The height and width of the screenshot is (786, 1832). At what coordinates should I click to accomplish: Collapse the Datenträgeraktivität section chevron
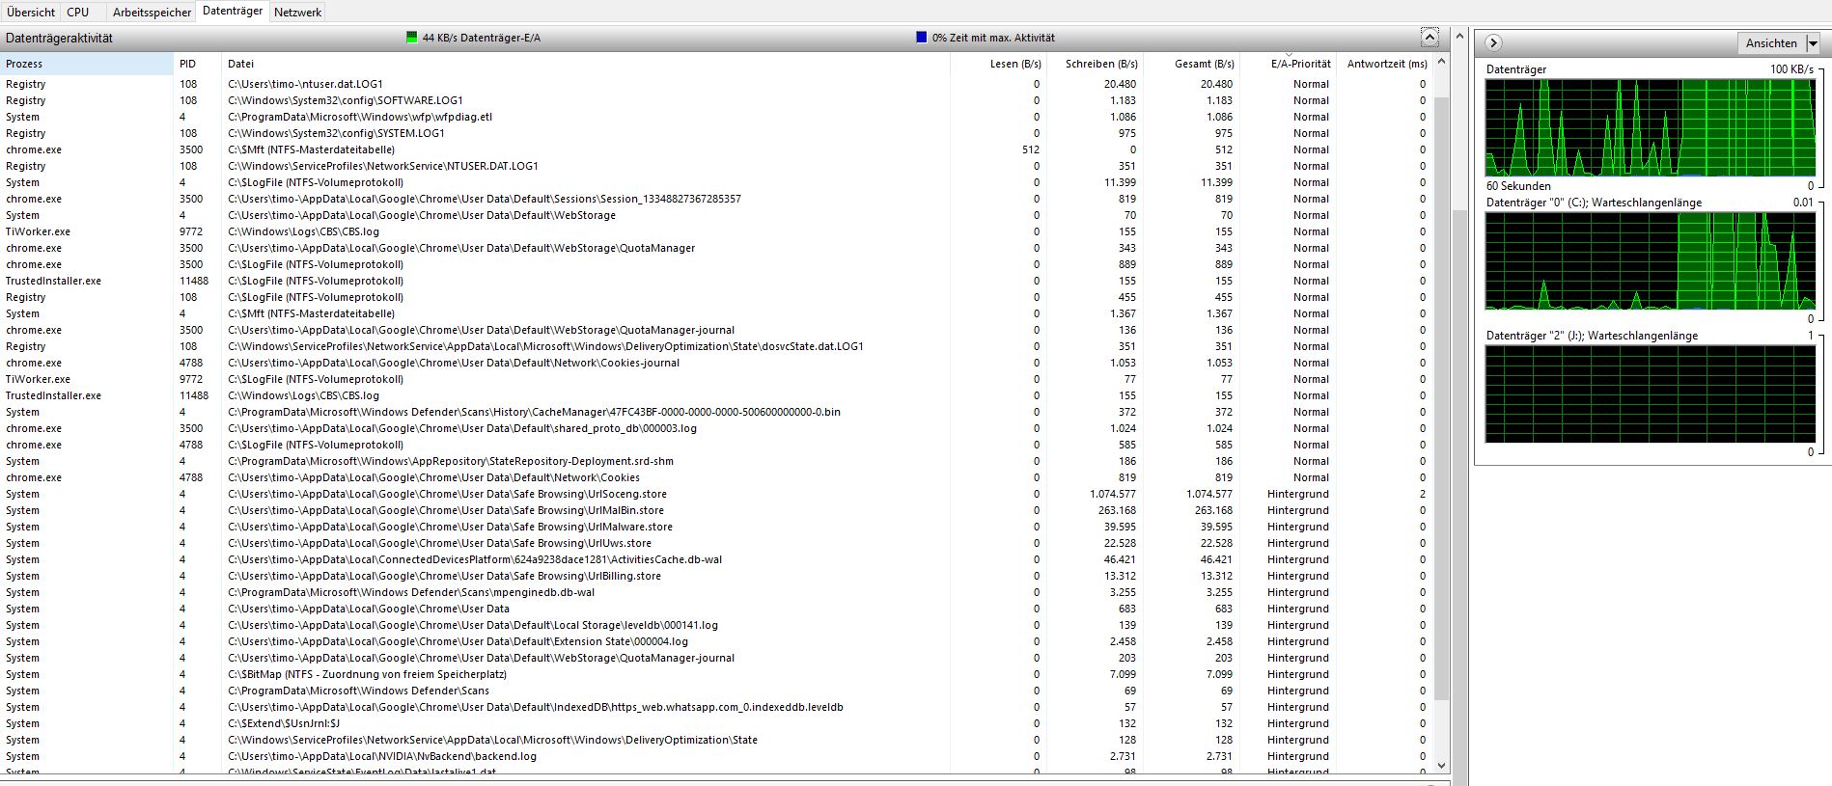(x=1430, y=38)
